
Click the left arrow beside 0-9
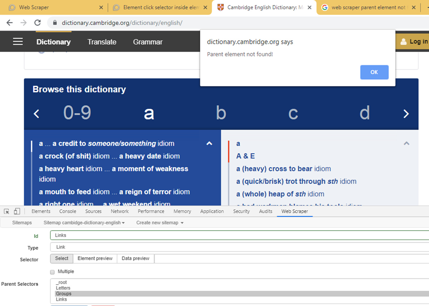pyautogui.click(x=36, y=114)
